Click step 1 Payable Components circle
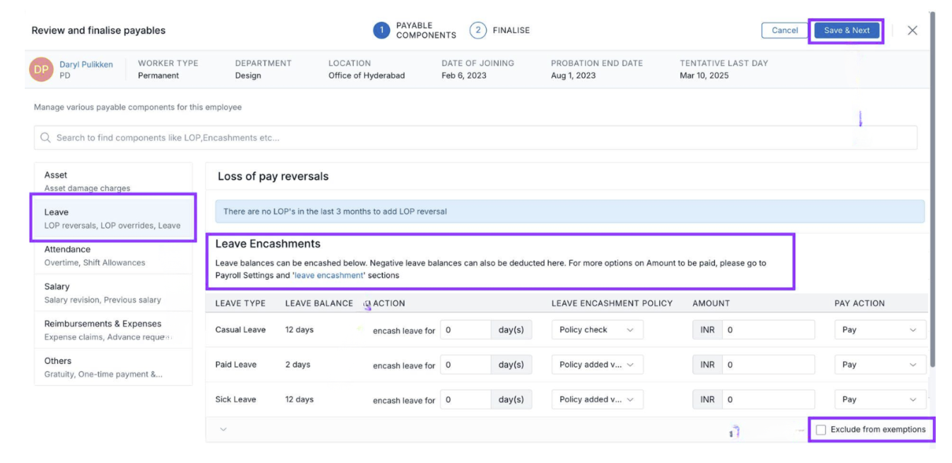 pos(381,30)
